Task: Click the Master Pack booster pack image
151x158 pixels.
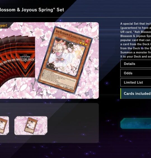Action: [25, 57]
